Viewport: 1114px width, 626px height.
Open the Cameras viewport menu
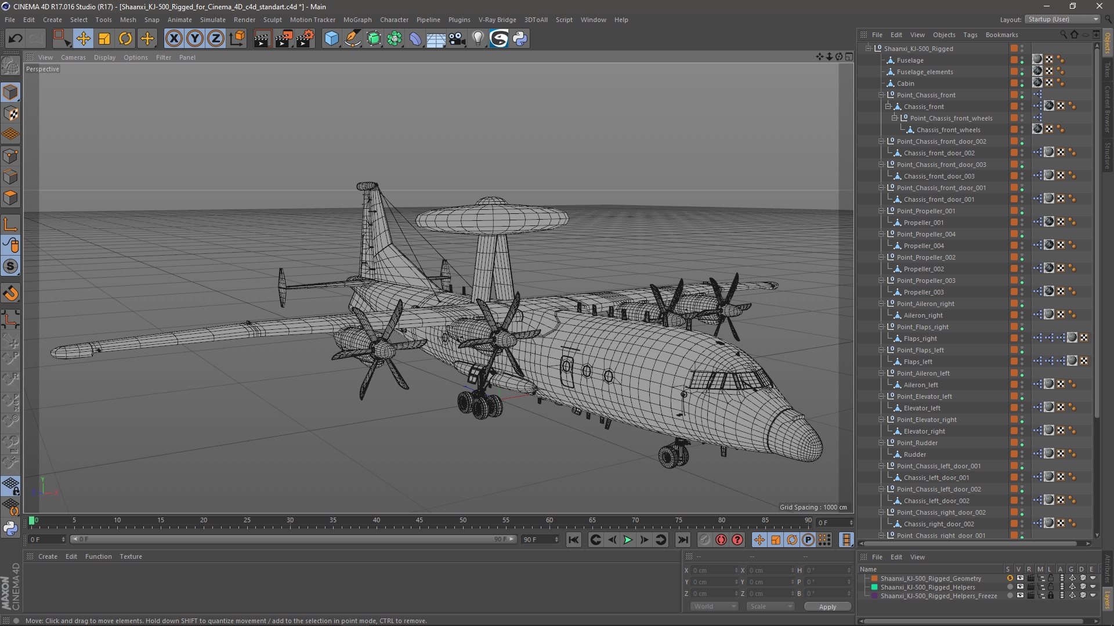click(x=73, y=57)
